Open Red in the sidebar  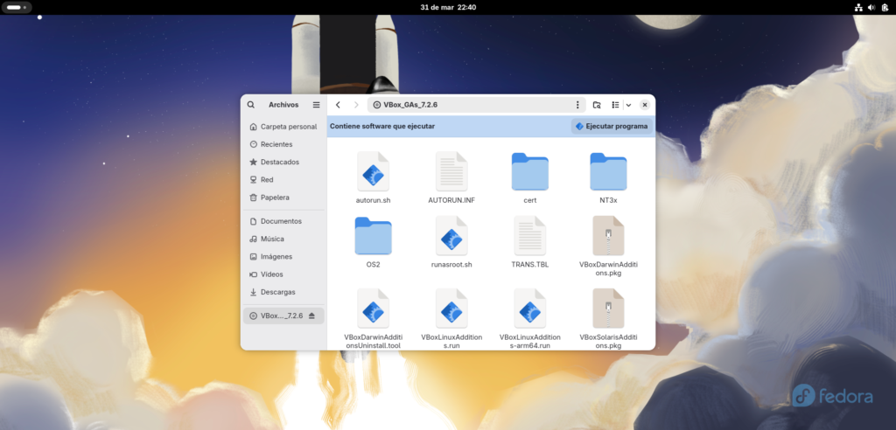[x=283, y=180]
